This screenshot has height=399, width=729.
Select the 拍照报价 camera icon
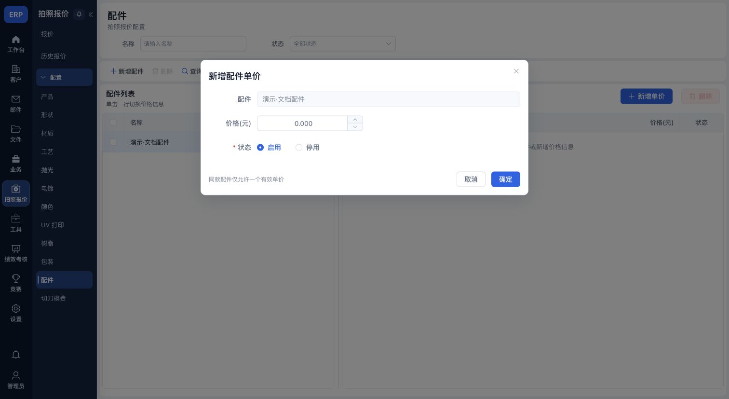[16, 189]
